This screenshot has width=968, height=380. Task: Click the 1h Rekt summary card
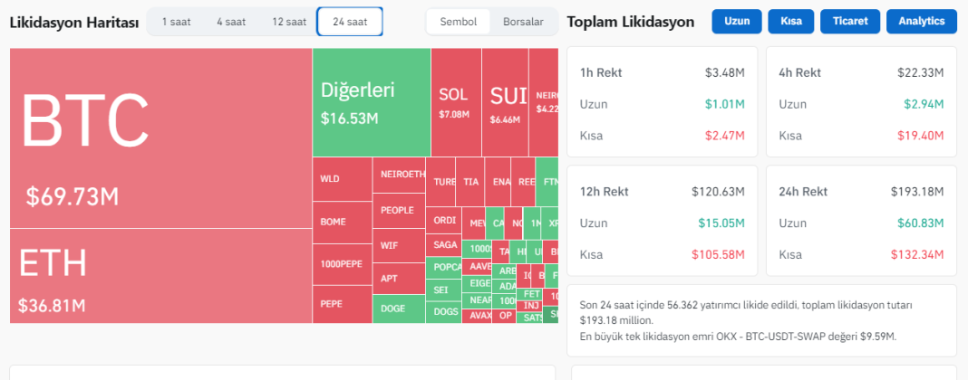pyautogui.click(x=662, y=102)
